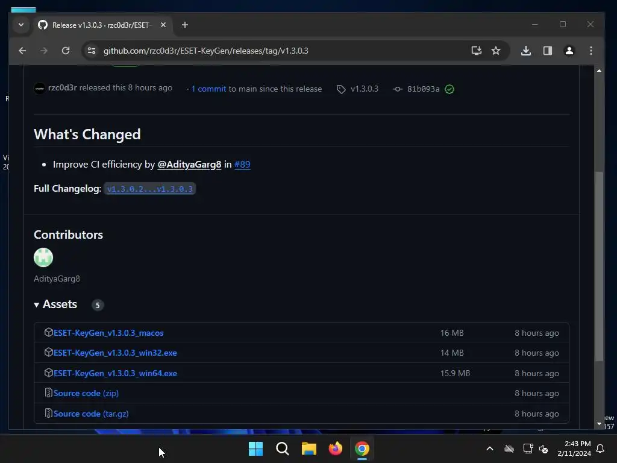The image size is (617, 463).
Task: View site information icon in address bar
Action: (92, 51)
